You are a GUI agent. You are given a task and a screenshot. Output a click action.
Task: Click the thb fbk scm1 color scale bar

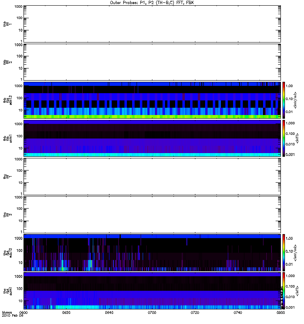click(284, 138)
